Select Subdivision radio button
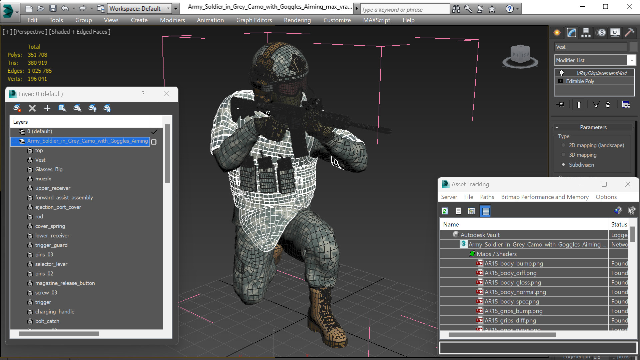The width and height of the screenshot is (640, 360). pyautogui.click(x=563, y=164)
